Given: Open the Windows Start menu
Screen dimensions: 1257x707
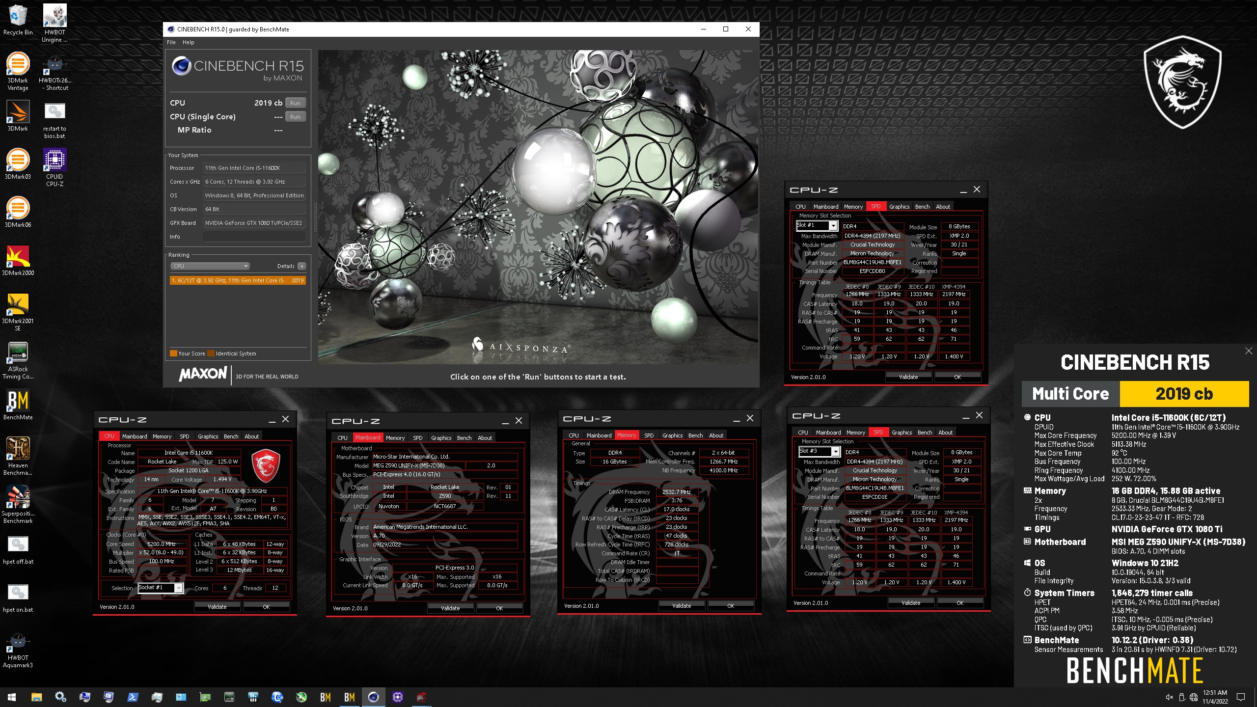Looking at the screenshot, I should (12, 697).
